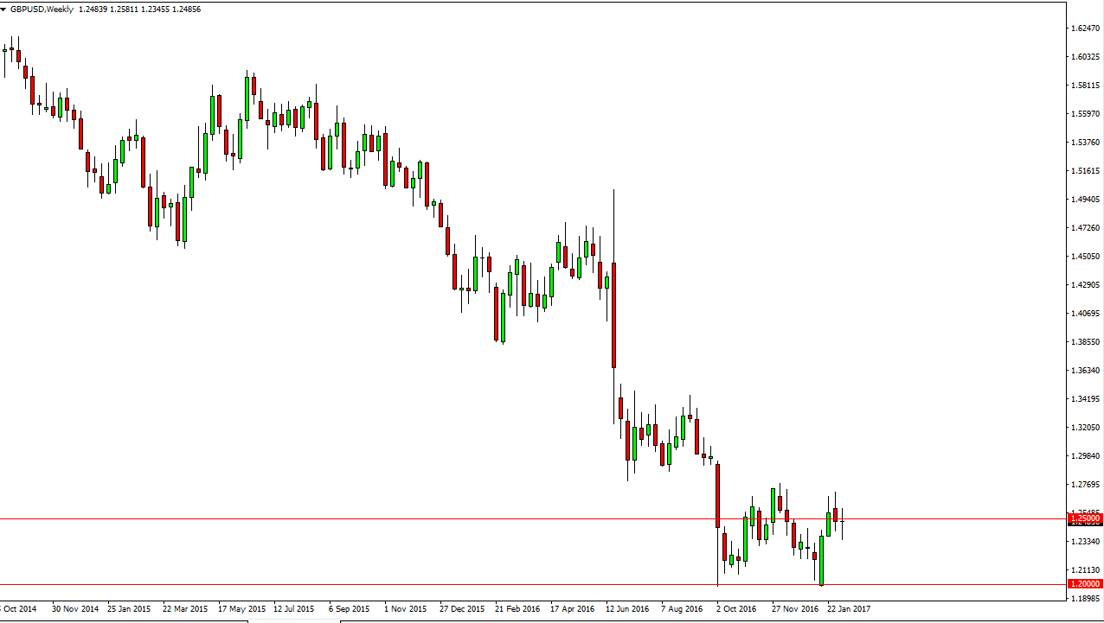
Task: Click the 1.18985 price axis label
Action: click(x=1085, y=599)
